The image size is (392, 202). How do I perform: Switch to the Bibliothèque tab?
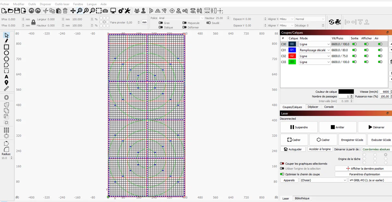pyautogui.click(x=302, y=198)
